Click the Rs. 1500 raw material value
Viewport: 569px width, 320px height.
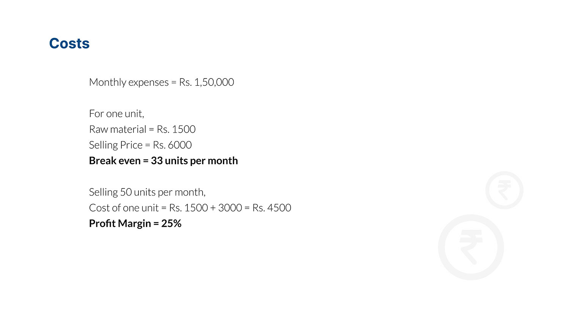(176, 129)
